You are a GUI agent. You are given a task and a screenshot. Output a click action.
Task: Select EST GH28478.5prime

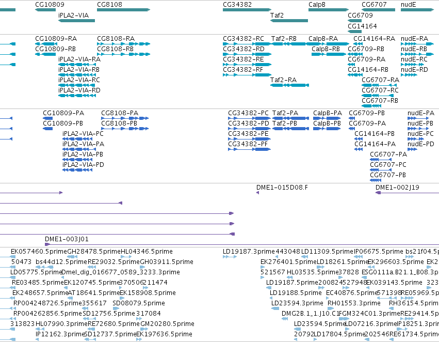click(x=72, y=257)
